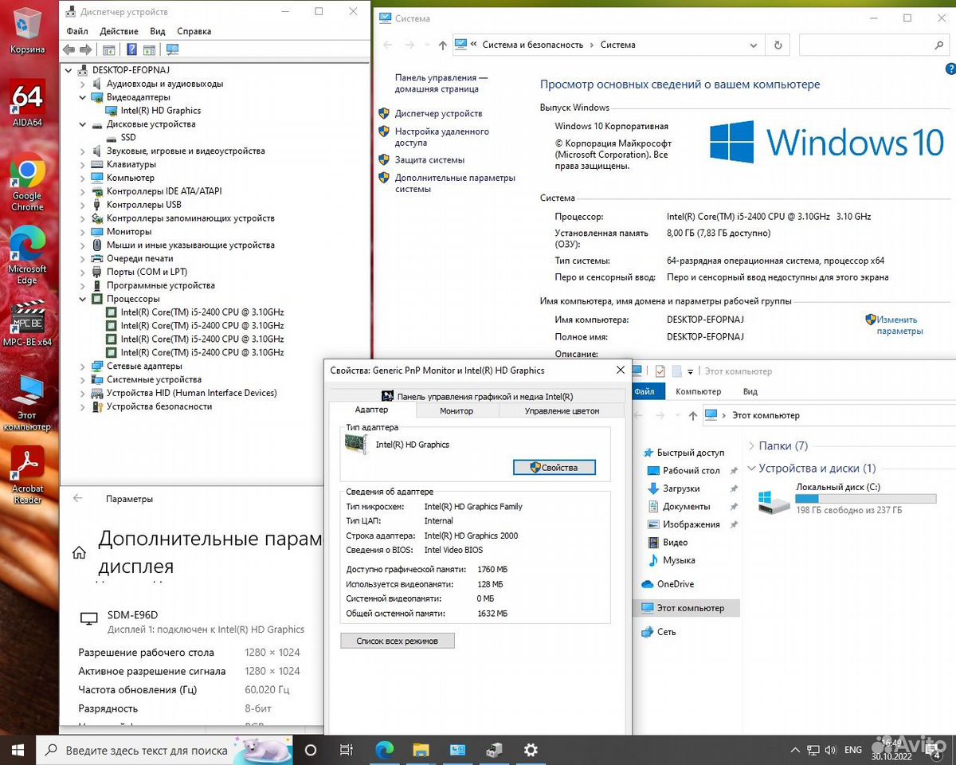The image size is (956, 765).
Task: Collapse the DESKTOP-EFOPNAJ root node
Action: click(69, 70)
